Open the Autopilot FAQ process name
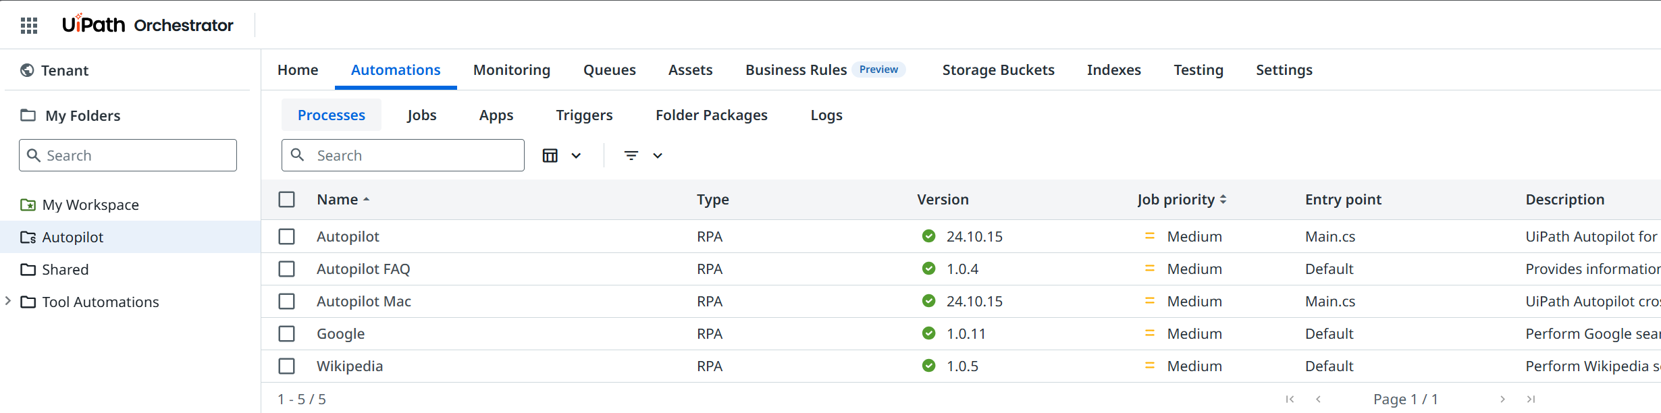1661x413 pixels. click(x=363, y=269)
